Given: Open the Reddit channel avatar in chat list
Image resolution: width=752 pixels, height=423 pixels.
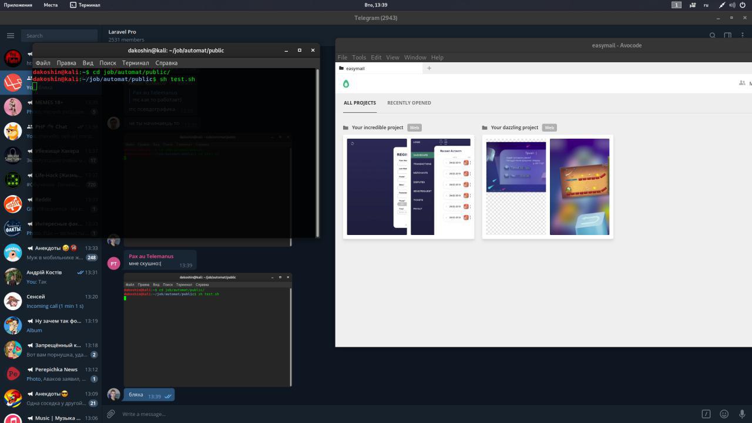Looking at the screenshot, I should (x=13, y=204).
